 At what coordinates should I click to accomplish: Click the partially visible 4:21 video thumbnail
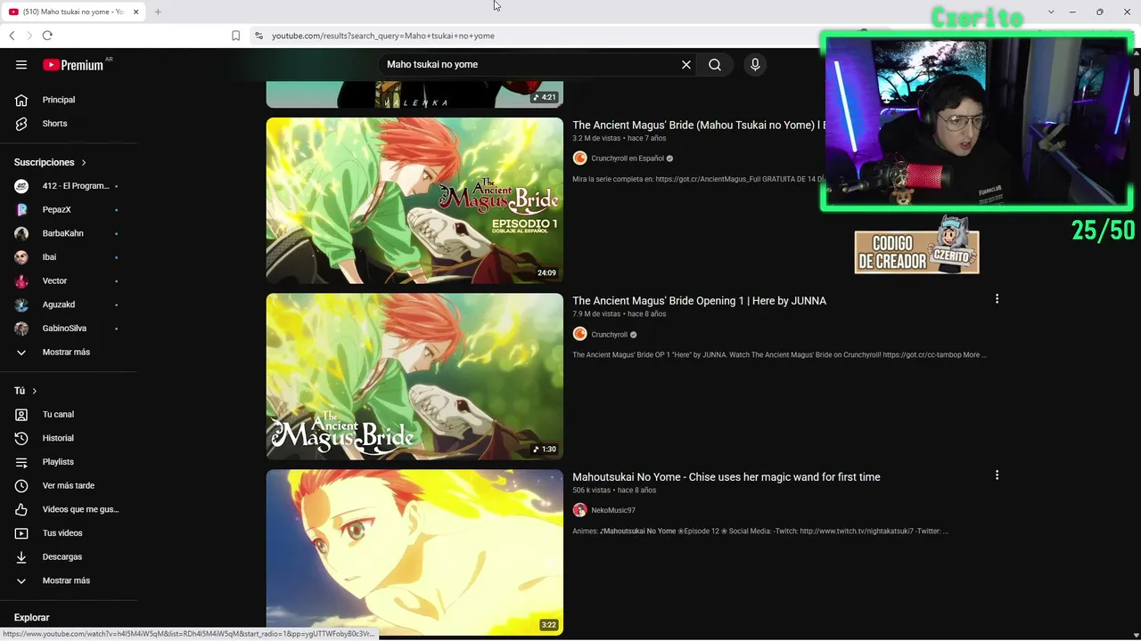point(415,94)
